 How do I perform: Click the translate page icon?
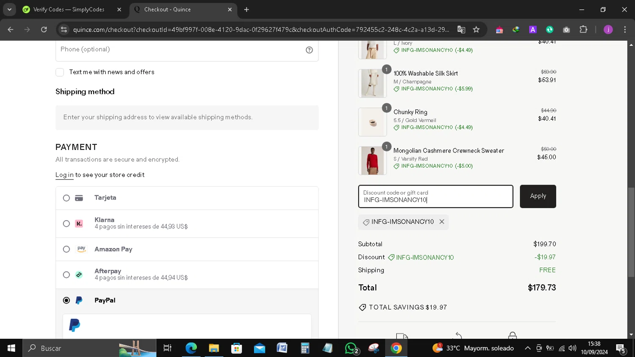point(461,30)
